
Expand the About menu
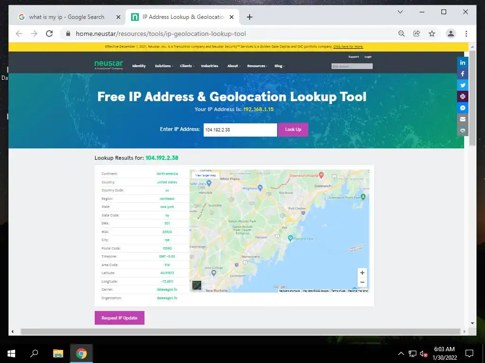[x=234, y=66]
